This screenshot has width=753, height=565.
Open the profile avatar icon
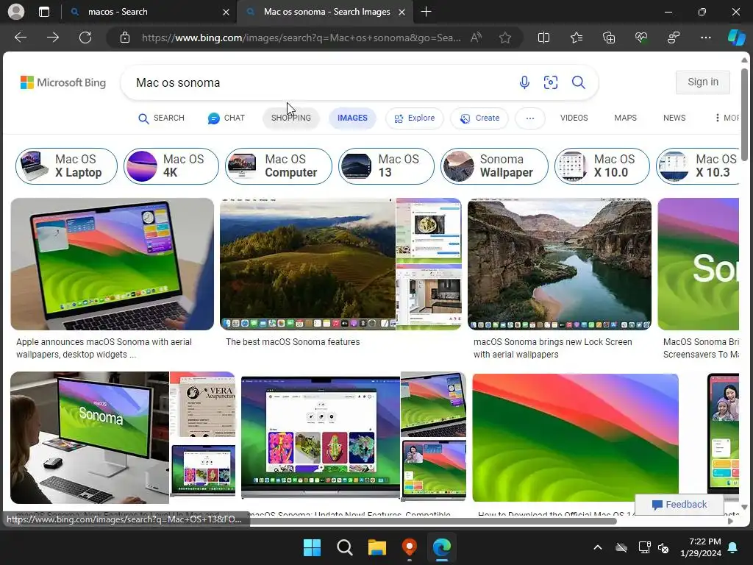(x=16, y=12)
